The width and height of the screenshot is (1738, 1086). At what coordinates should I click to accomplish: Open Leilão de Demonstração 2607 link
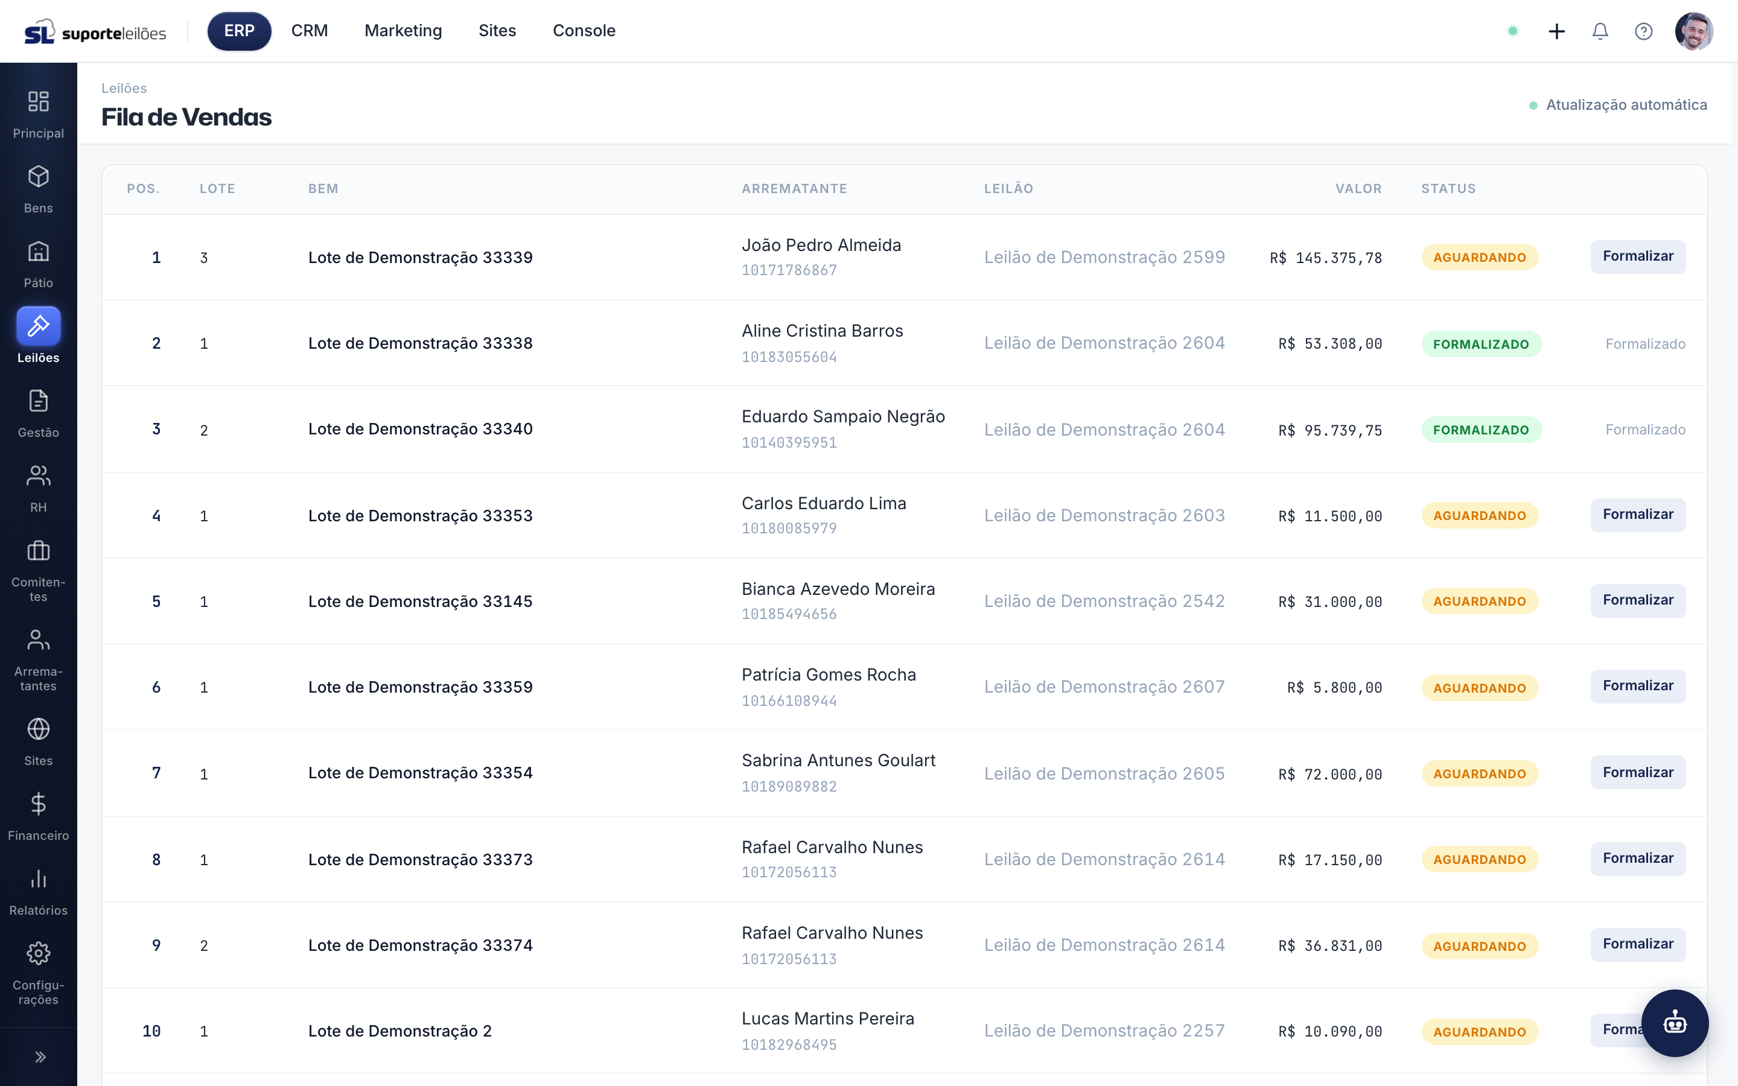click(x=1104, y=687)
